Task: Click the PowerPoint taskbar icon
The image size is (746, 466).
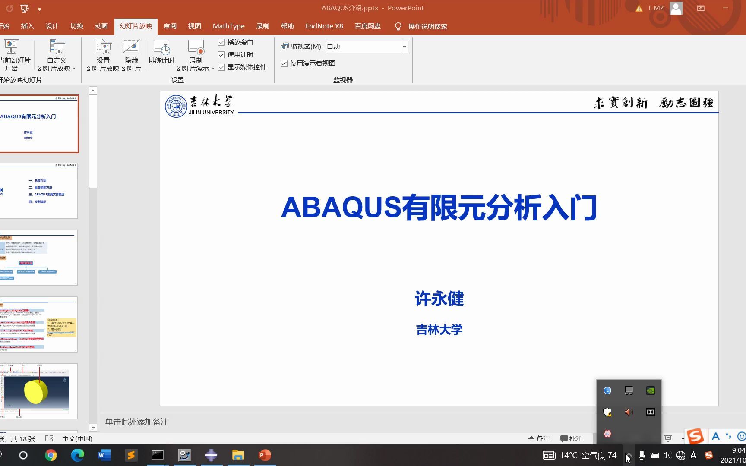Action: pos(265,455)
